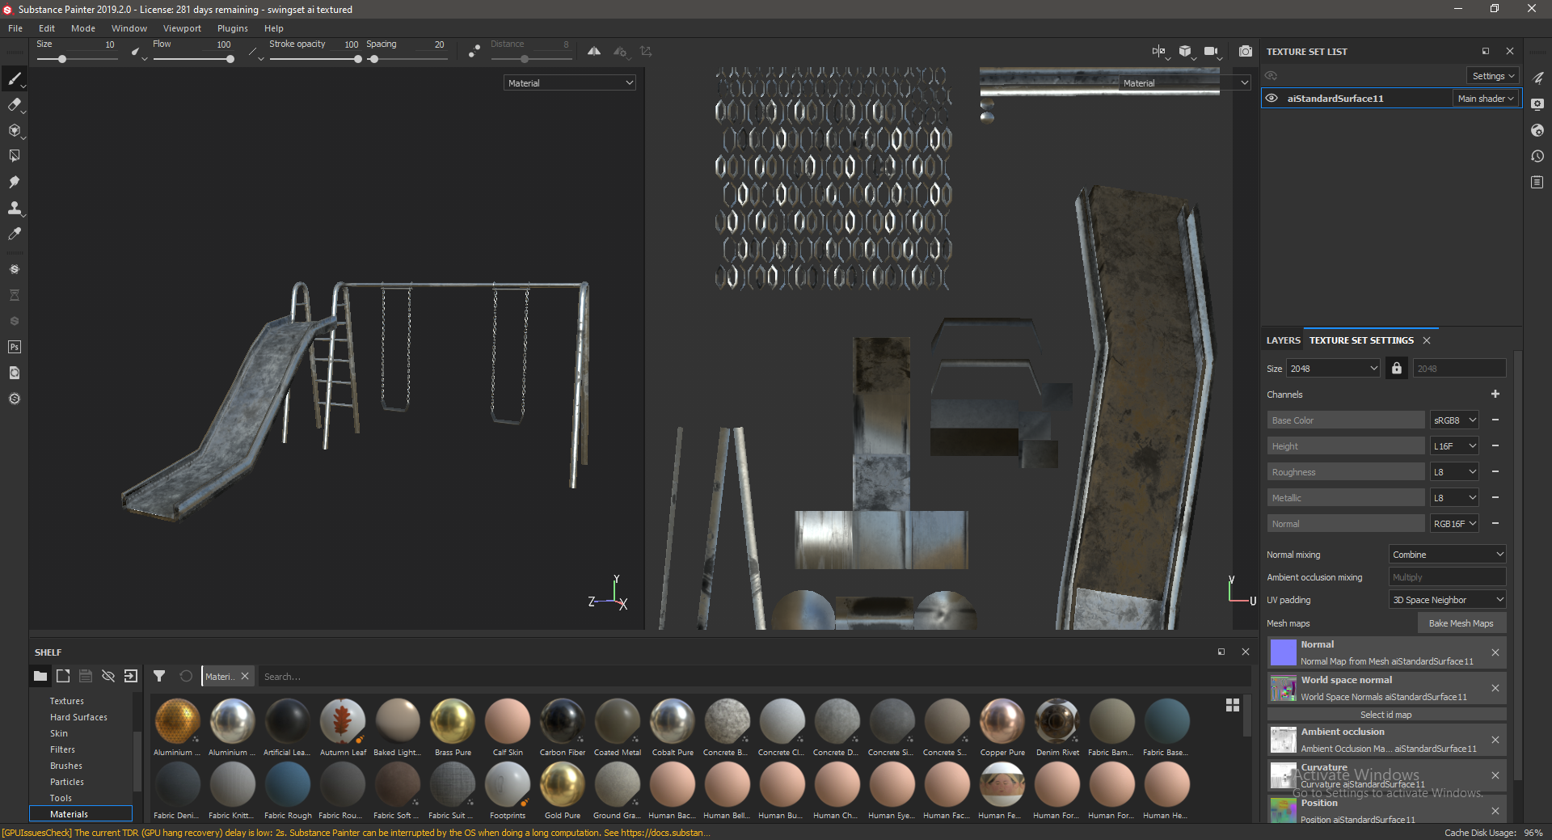Open Normal mixing Combine dropdown
This screenshot has height=840, width=1552.
[x=1448, y=554]
